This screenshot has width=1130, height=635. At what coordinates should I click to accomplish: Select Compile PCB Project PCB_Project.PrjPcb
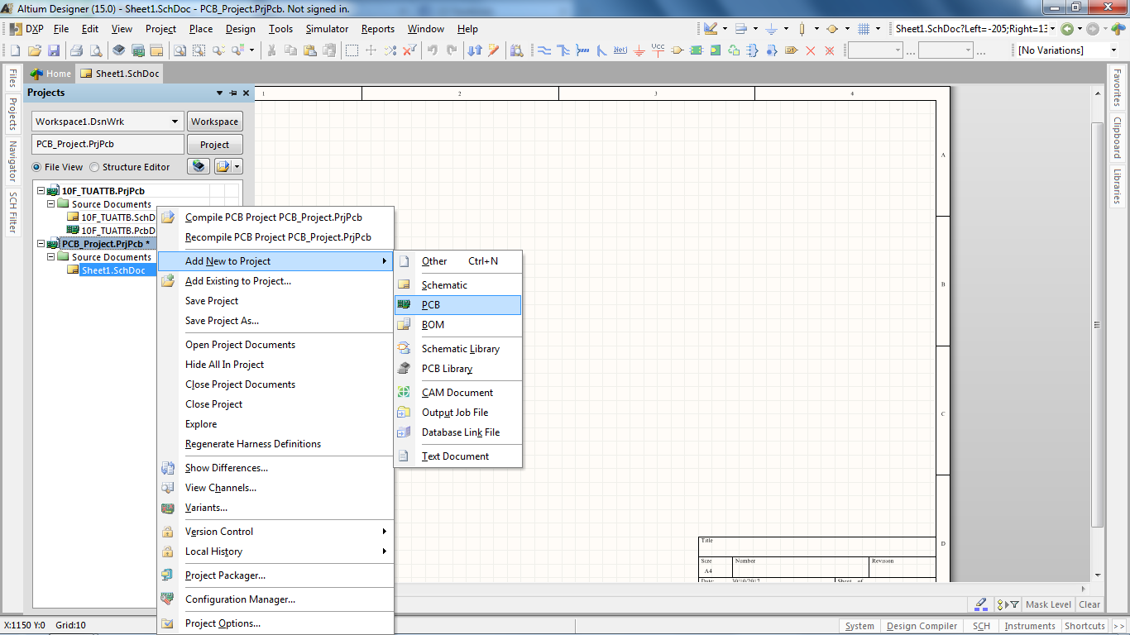pos(275,217)
